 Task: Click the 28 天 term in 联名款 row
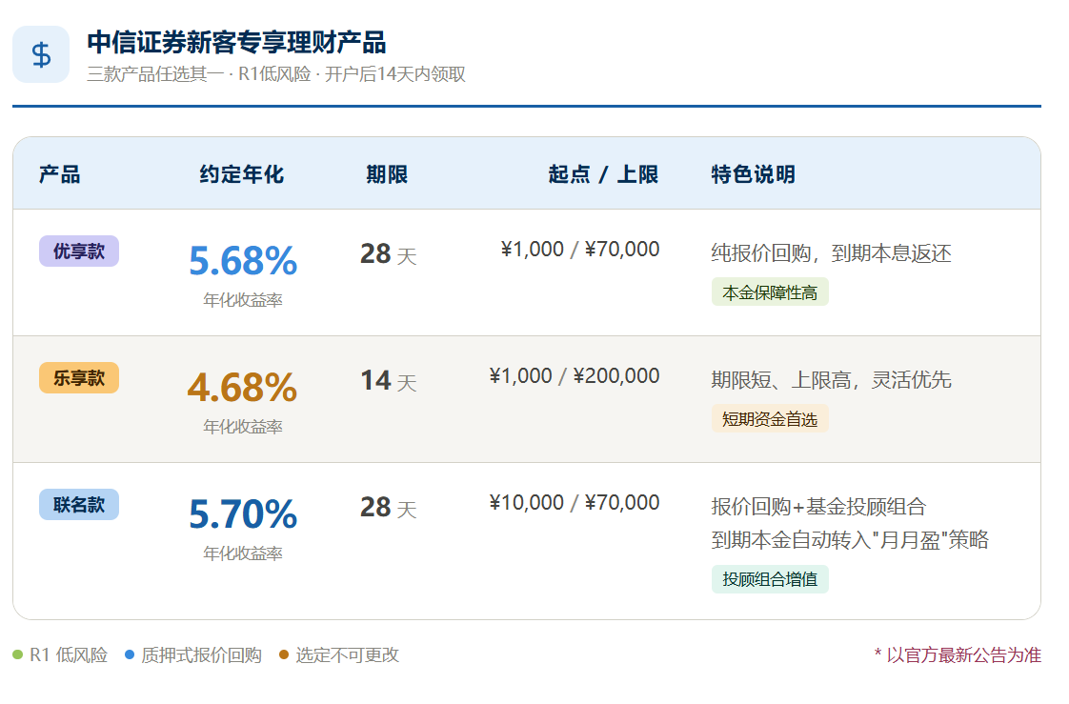tap(388, 508)
